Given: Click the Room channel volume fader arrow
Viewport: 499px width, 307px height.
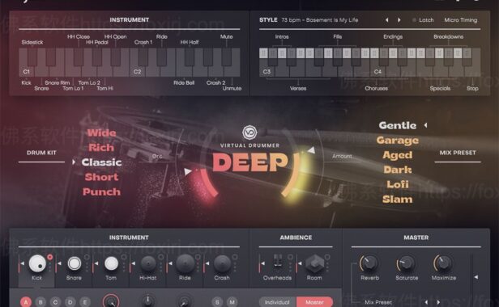Looking at the screenshot, I should pyautogui.click(x=300, y=263).
